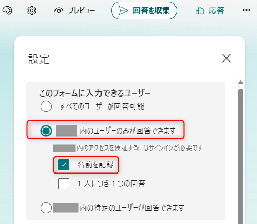Switch to the 応答 tab
Screen dimensions: 257x224
210,11
